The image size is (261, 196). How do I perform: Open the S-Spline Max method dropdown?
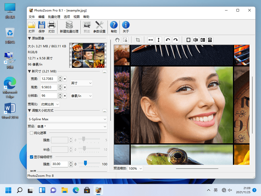(67, 119)
